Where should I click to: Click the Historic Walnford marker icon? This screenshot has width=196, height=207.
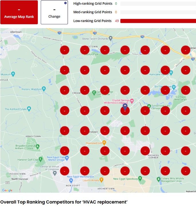click(44, 89)
